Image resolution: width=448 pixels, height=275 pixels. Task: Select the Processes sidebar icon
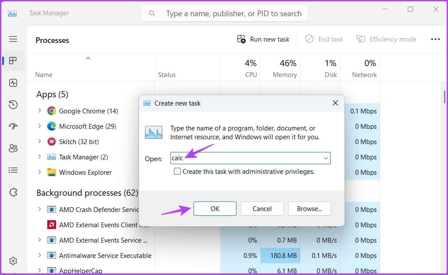13,60
